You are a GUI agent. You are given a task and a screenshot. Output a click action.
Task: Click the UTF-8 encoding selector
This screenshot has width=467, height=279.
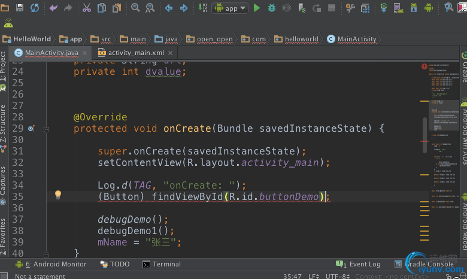point(338,277)
